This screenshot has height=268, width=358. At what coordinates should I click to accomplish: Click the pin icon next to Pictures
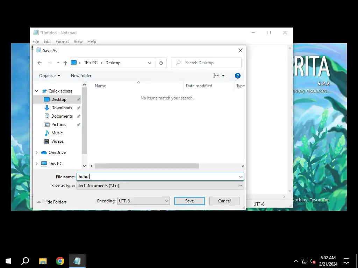click(x=78, y=125)
